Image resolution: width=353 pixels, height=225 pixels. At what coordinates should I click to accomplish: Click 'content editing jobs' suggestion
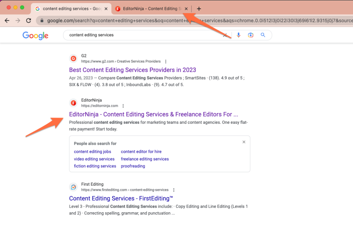92,152
